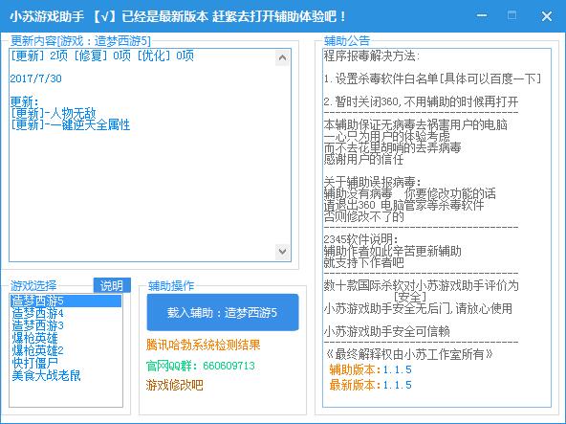Open 腾讯哈勃系统检测结果 link
The image size is (566, 424).
pyautogui.click(x=204, y=345)
